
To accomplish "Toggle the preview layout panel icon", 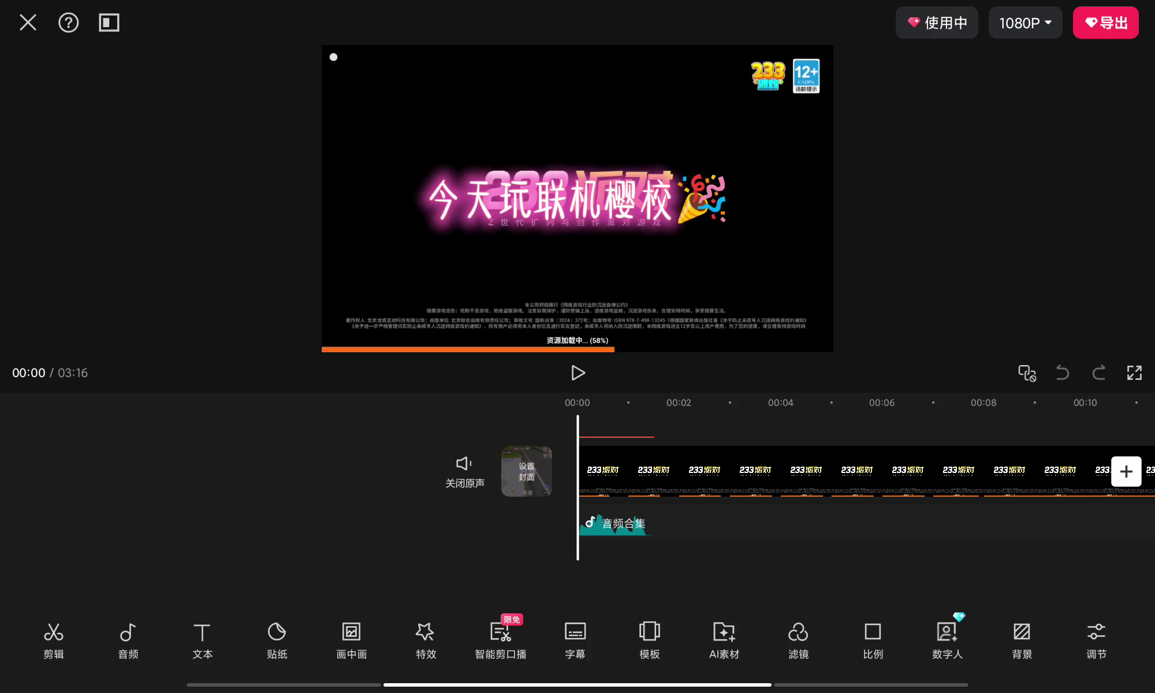I will click(x=109, y=23).
